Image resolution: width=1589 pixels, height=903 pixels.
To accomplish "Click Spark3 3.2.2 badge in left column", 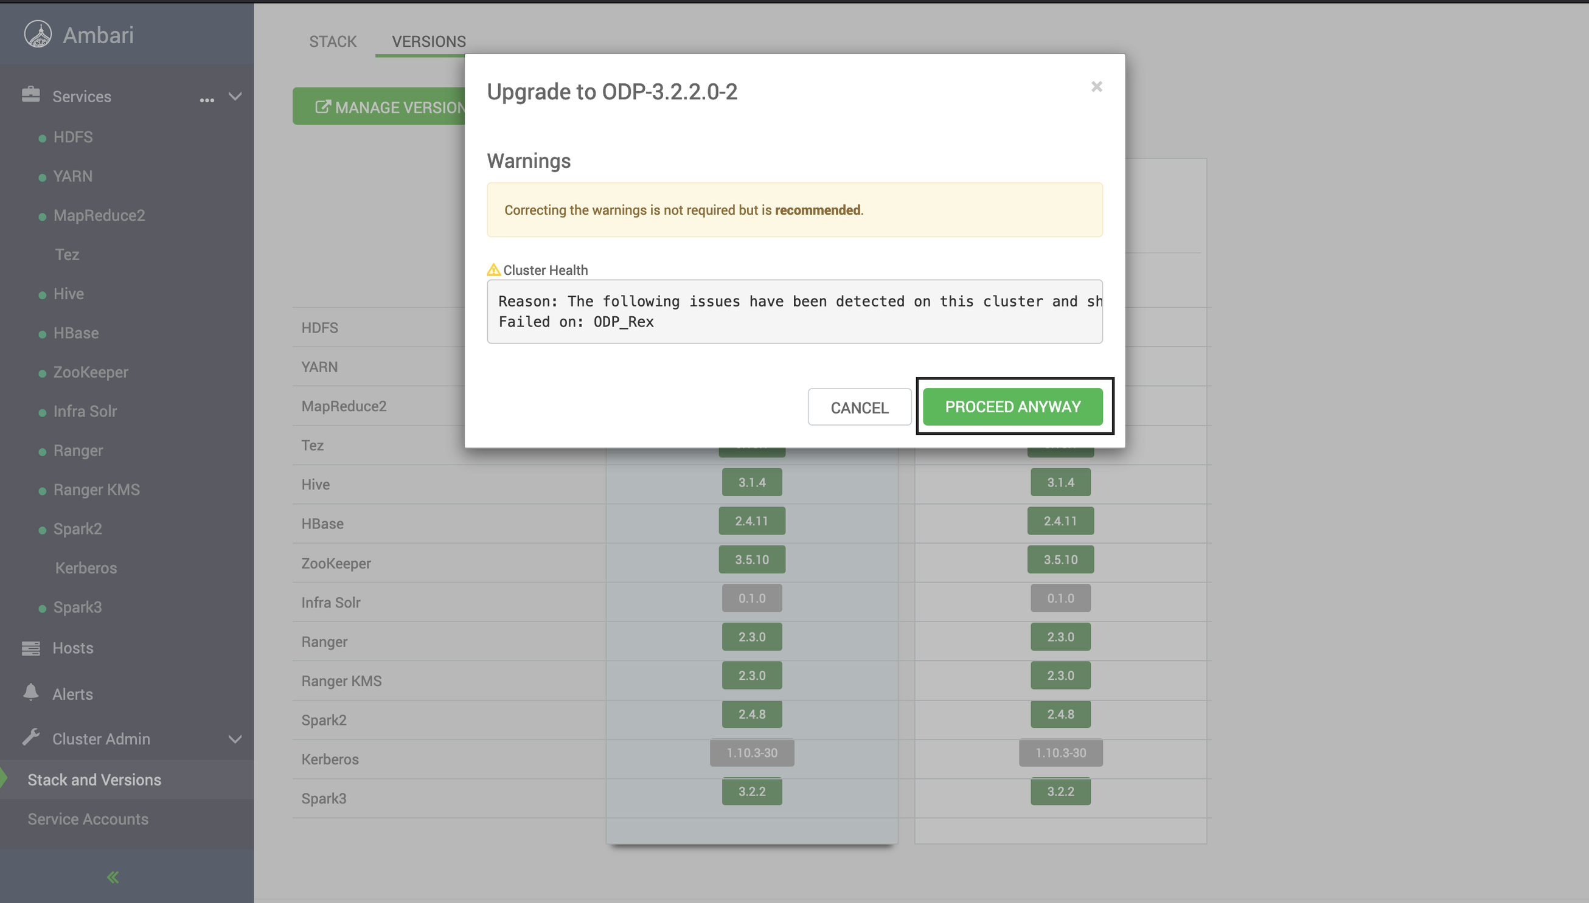I will 751,791.
